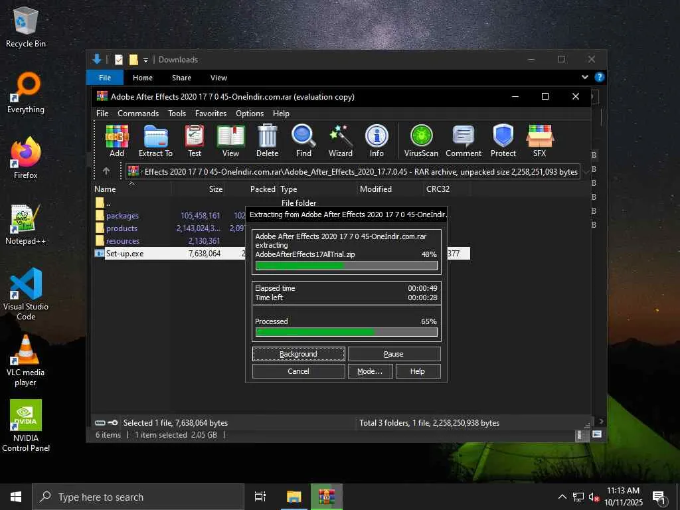Click the VirusScan toolbar icon
Image resolution: width=680 pixels, height=510 pixels.
[x=421, y=141]
